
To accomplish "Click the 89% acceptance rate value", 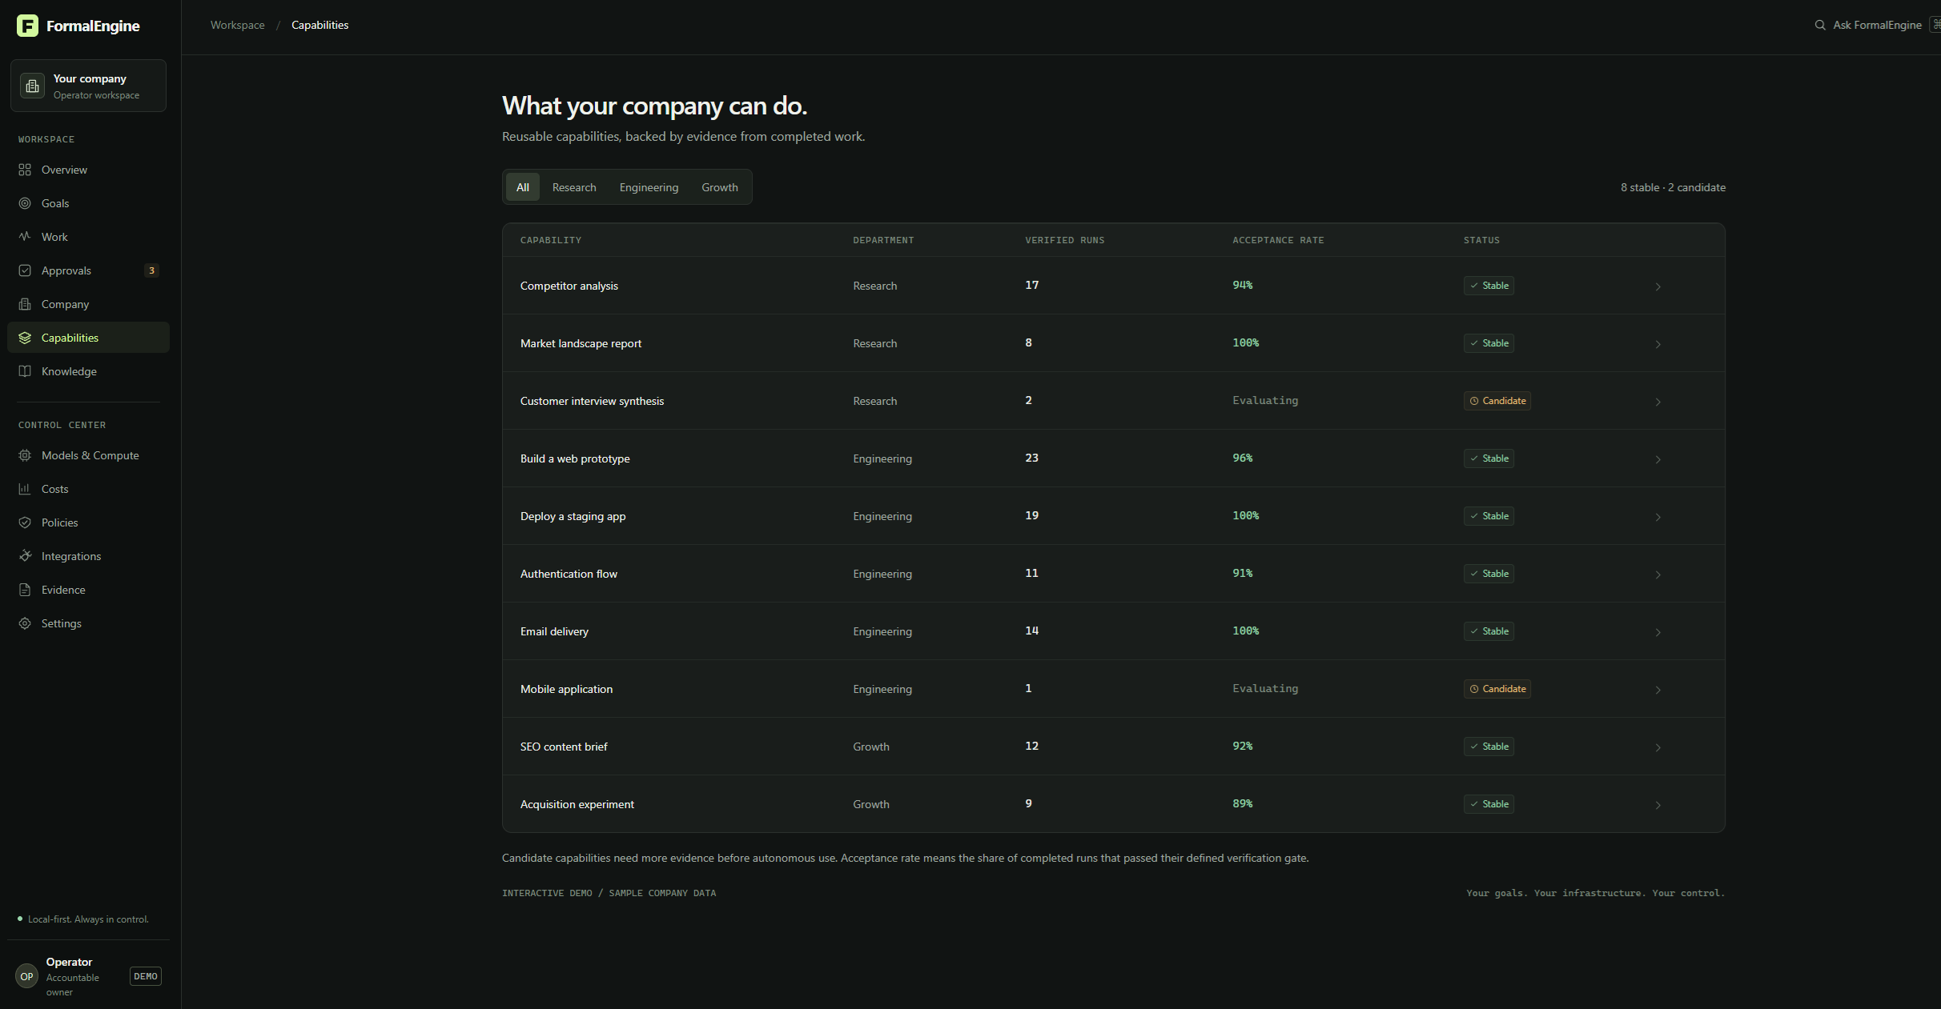I will point(1243,803).
